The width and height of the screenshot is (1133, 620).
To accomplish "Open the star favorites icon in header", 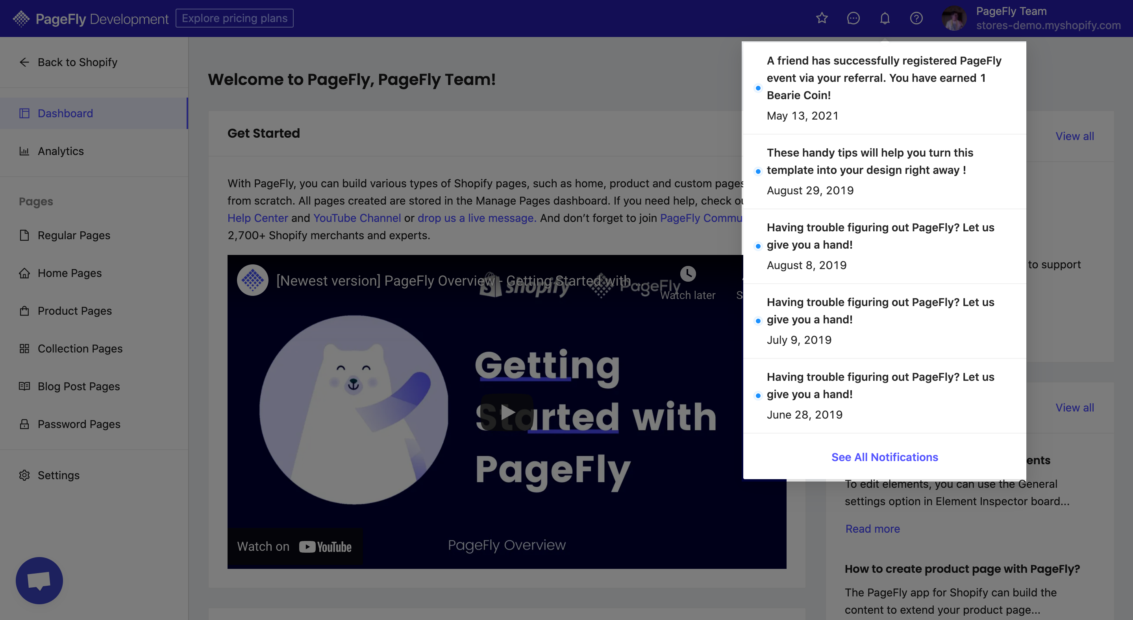I will tap(822, 18).
